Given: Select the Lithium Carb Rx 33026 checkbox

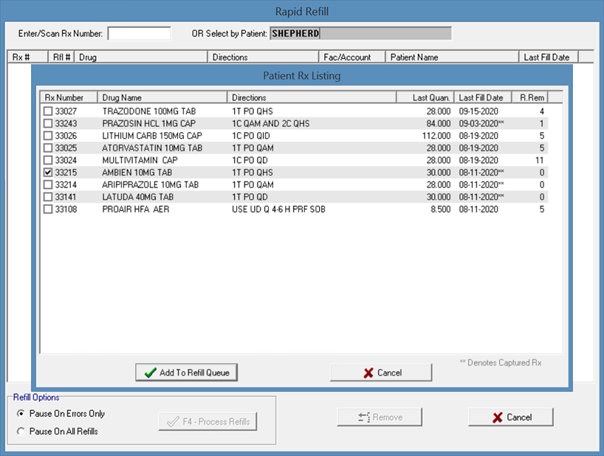Looking at the screenshot, I should pos(48,136).
